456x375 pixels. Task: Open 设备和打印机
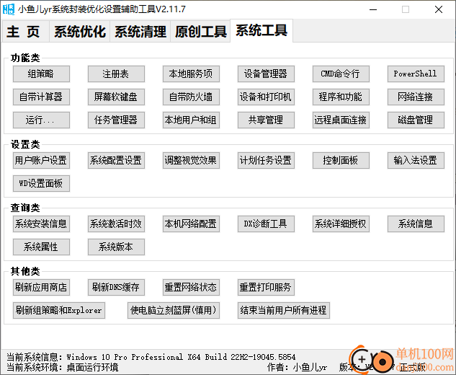click(x=266, y=97)
